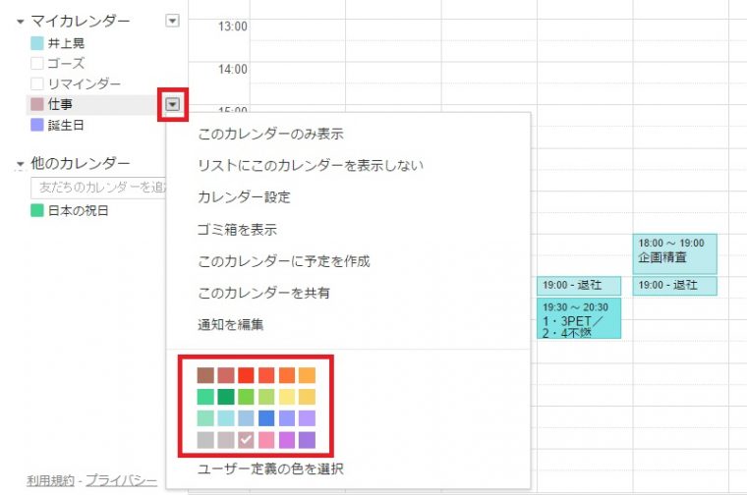
Task: Open the 退社 event above 1・3PET
Action: tap(579, 286)
